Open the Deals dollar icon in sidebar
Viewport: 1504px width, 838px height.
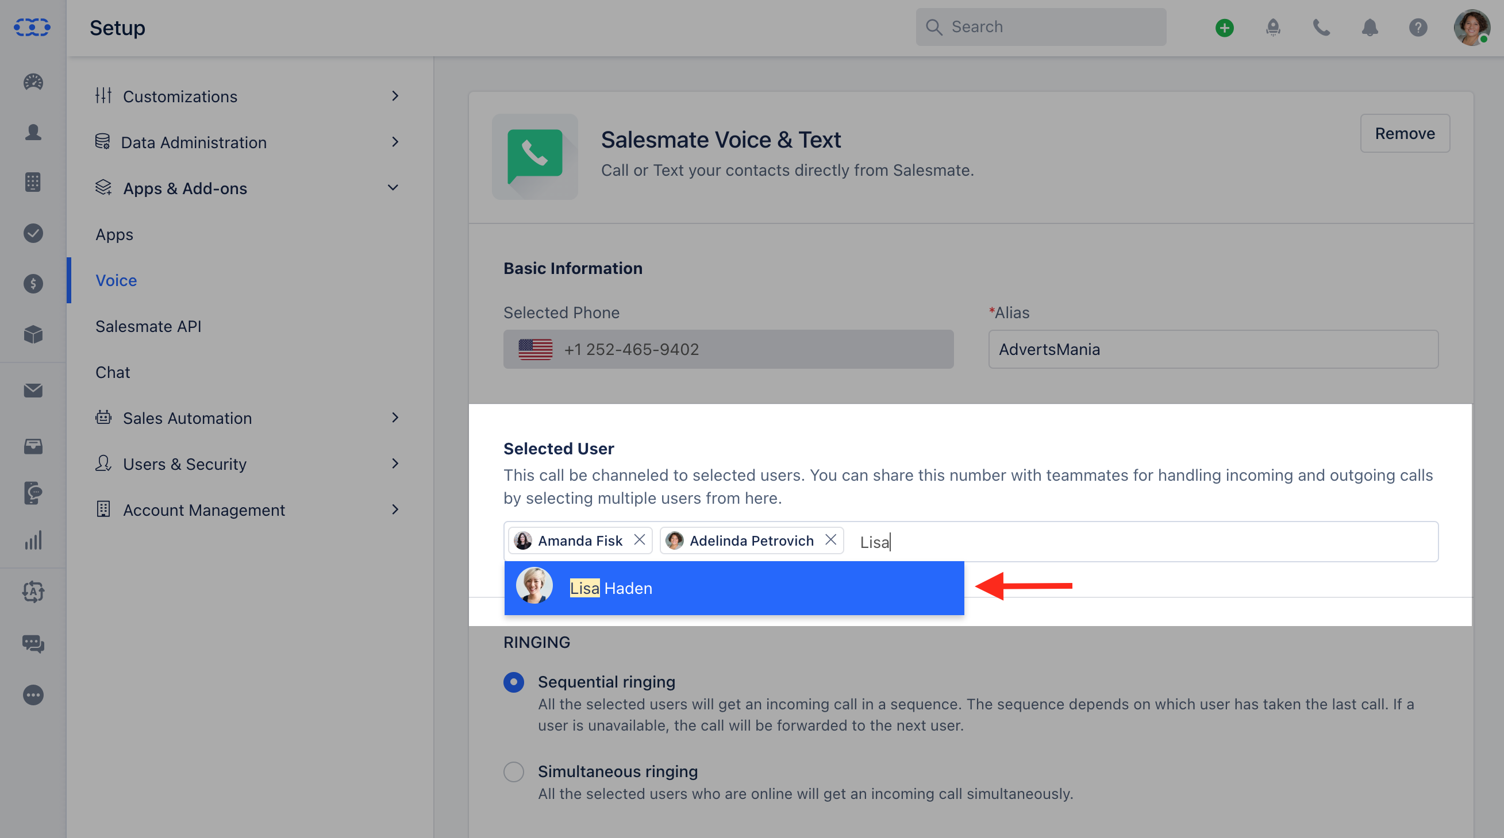pos(33,284)
